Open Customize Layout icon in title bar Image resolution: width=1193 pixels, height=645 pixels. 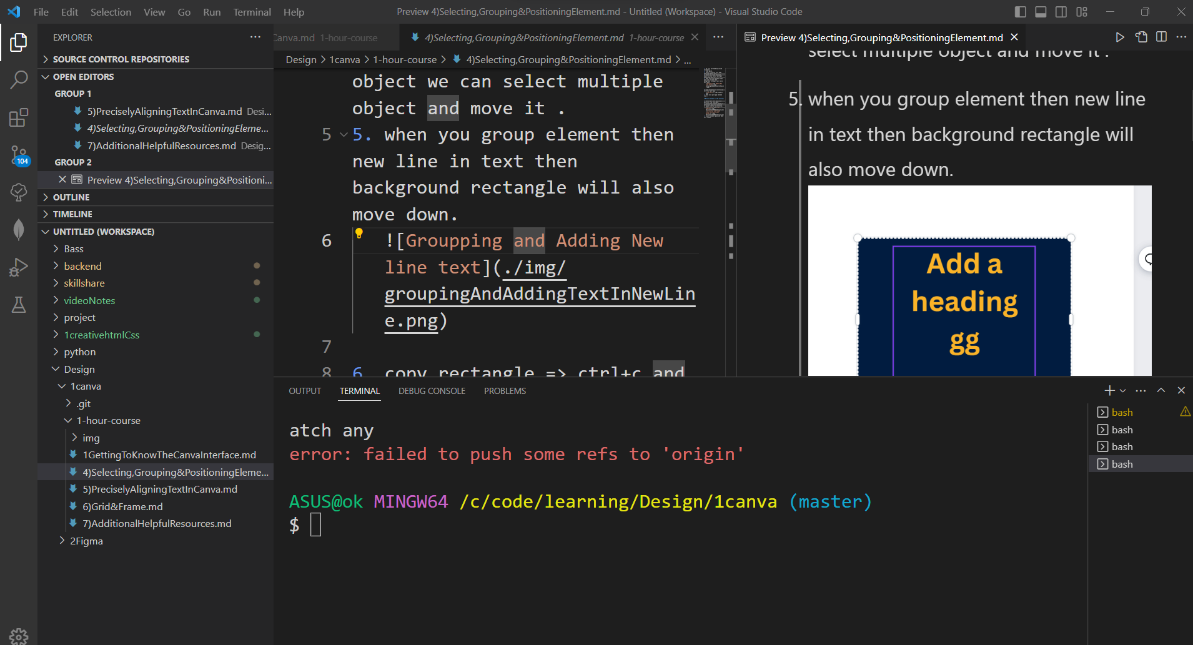click(x=1082, y=12)
